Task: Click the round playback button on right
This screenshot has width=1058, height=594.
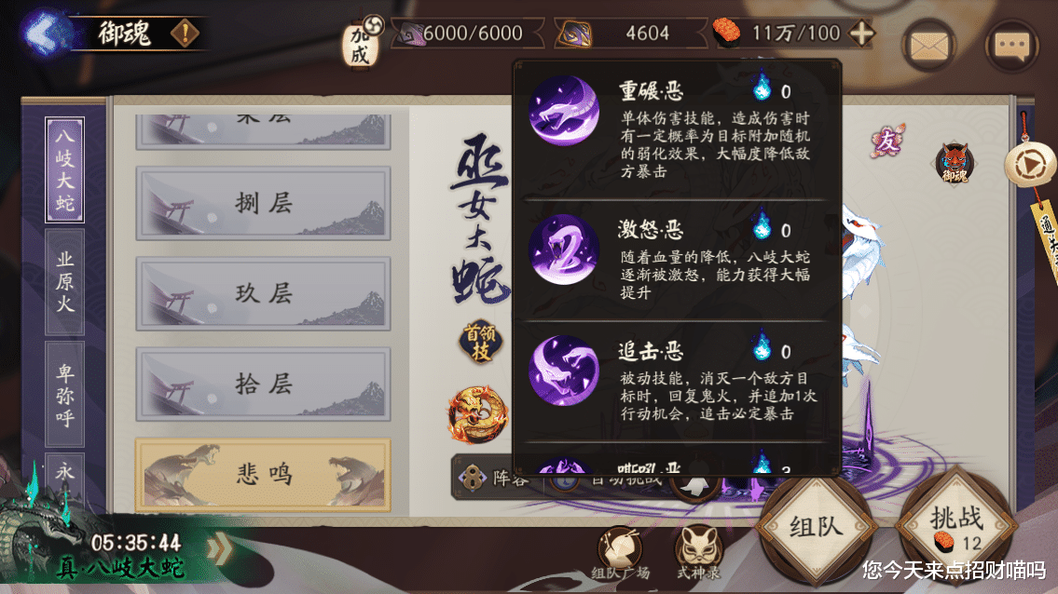Action: [1030, 163]
